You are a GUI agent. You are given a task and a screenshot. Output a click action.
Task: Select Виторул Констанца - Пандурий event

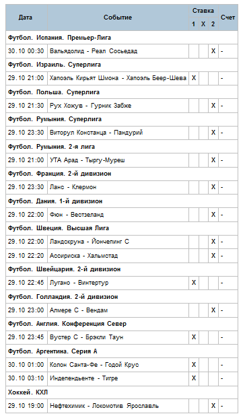pyautogui.click(x=96, y=133)
